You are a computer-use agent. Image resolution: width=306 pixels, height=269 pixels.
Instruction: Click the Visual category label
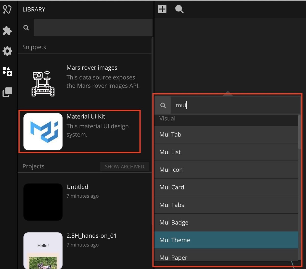coord(167,119)
